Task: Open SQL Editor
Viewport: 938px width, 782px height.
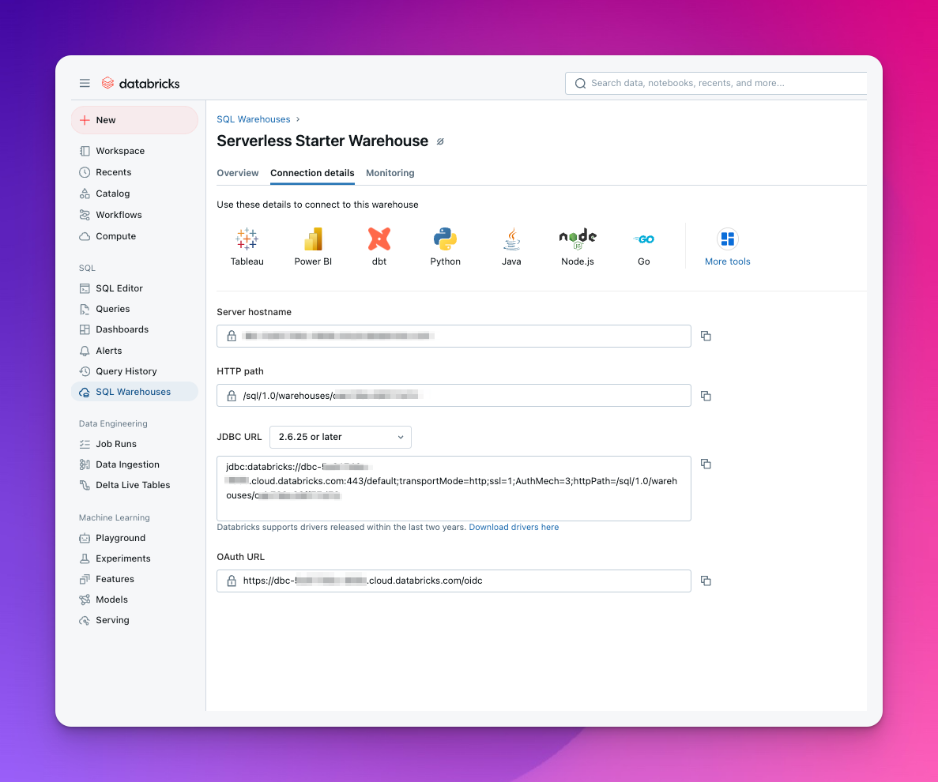Action: click(119, 288)
